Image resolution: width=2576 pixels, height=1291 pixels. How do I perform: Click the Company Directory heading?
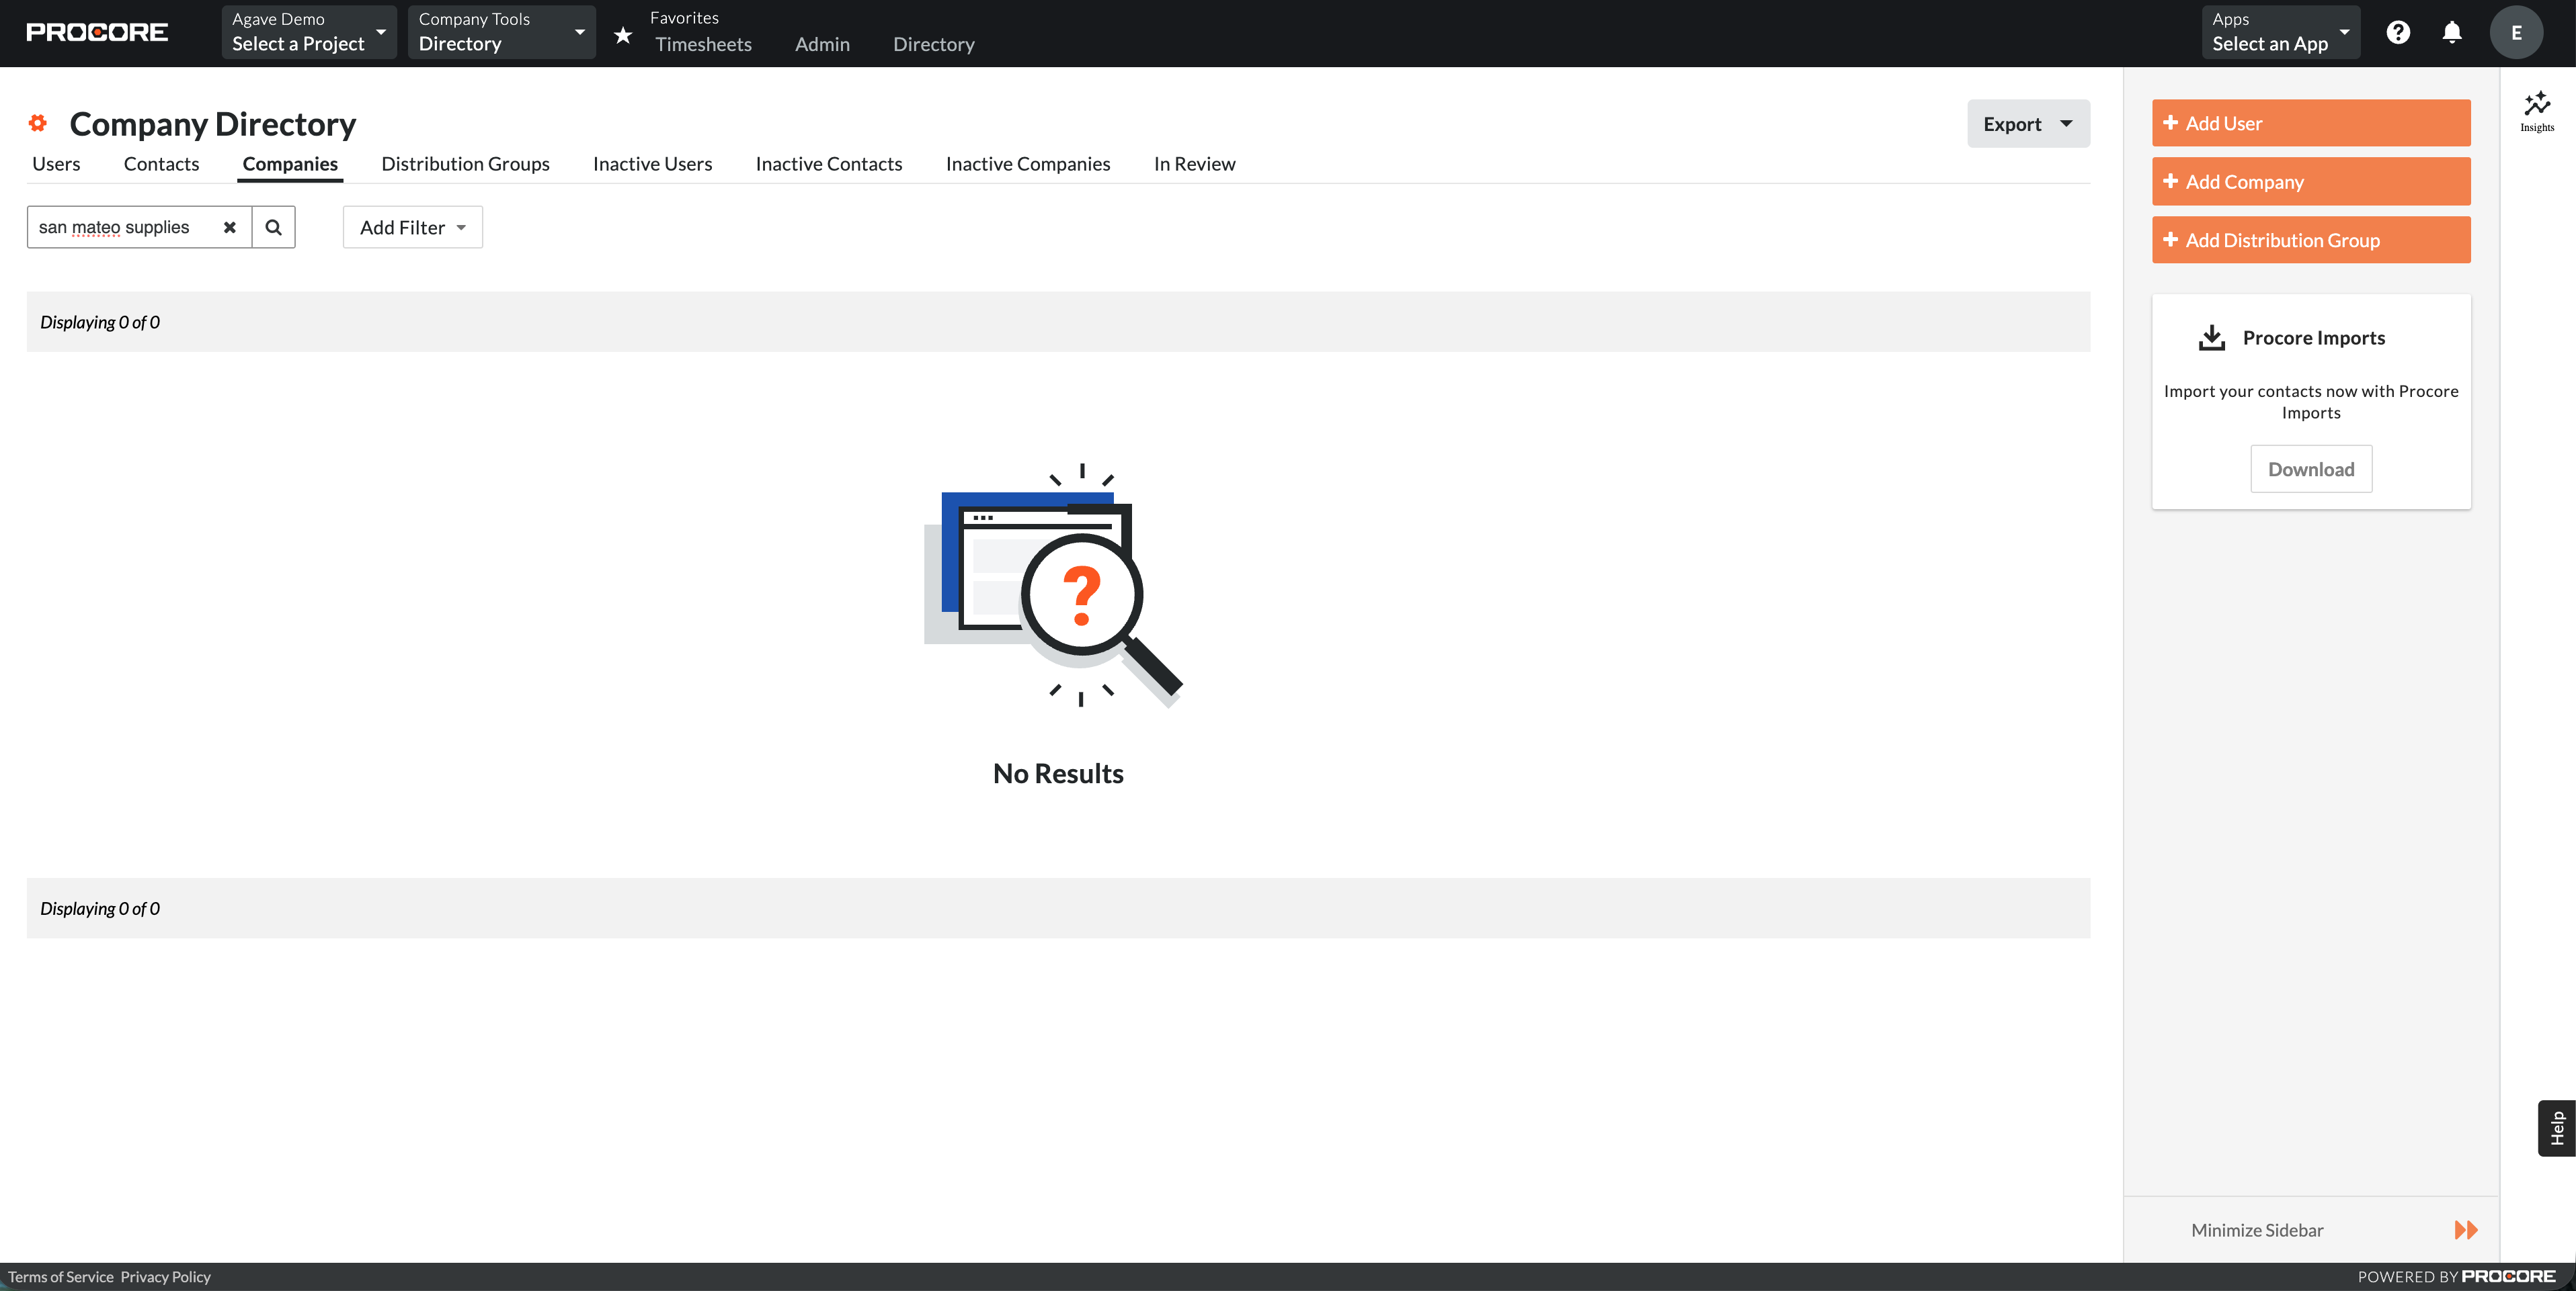pyautogui.click(x=213, y=124)
